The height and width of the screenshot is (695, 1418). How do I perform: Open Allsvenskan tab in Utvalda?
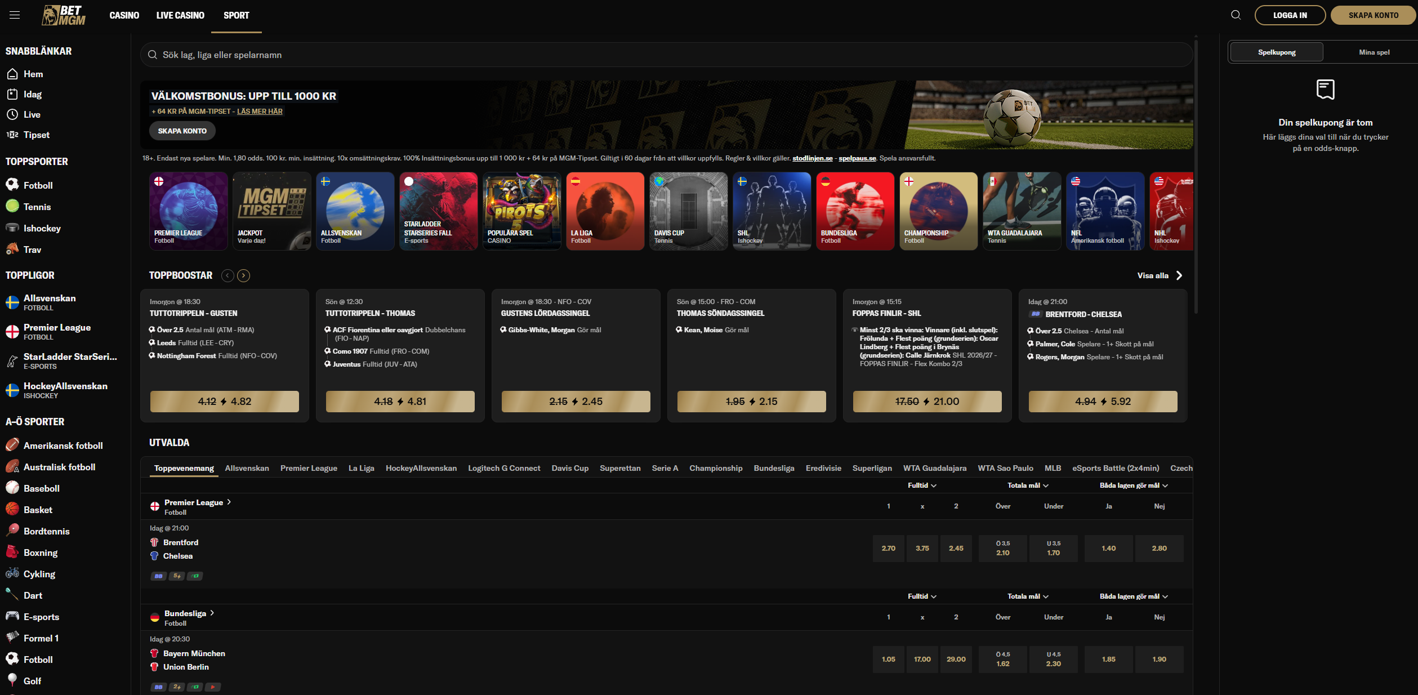pyautogui.click(x=247, y=468)
